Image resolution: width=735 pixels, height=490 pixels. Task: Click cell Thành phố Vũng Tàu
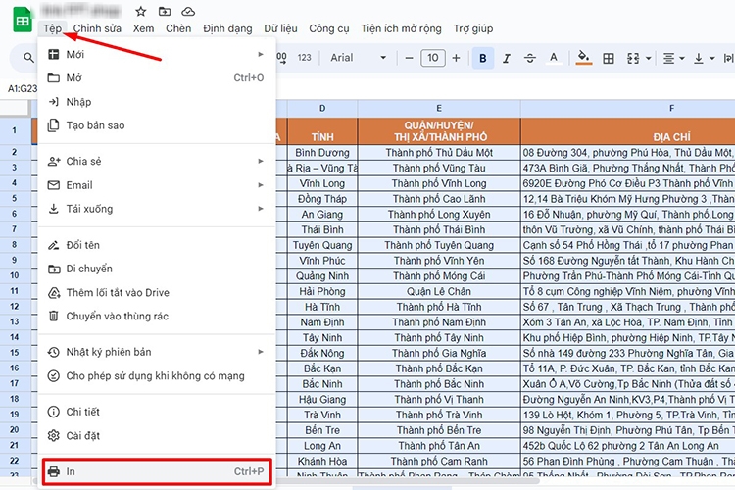tap(439, 168)
